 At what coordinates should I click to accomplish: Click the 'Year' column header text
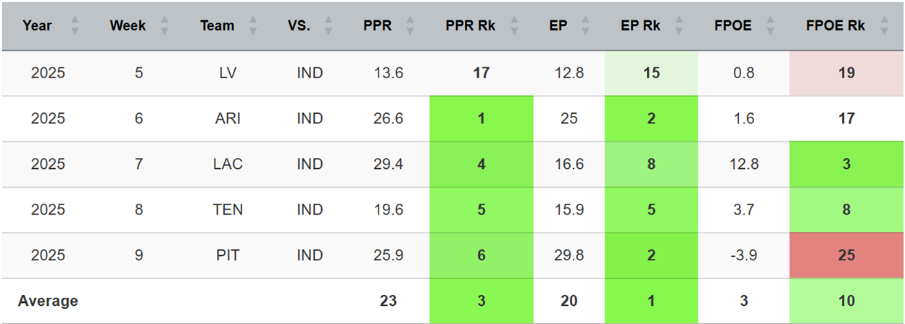37,26
